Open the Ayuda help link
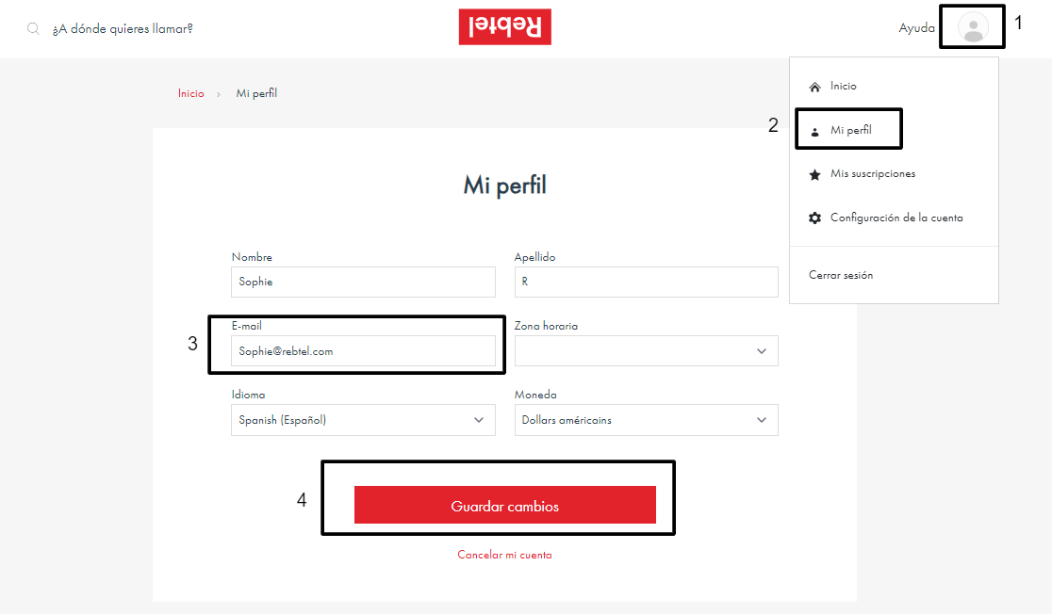Image resolution: width=1052 pixels, height=614 pixels. coord(916,28)
